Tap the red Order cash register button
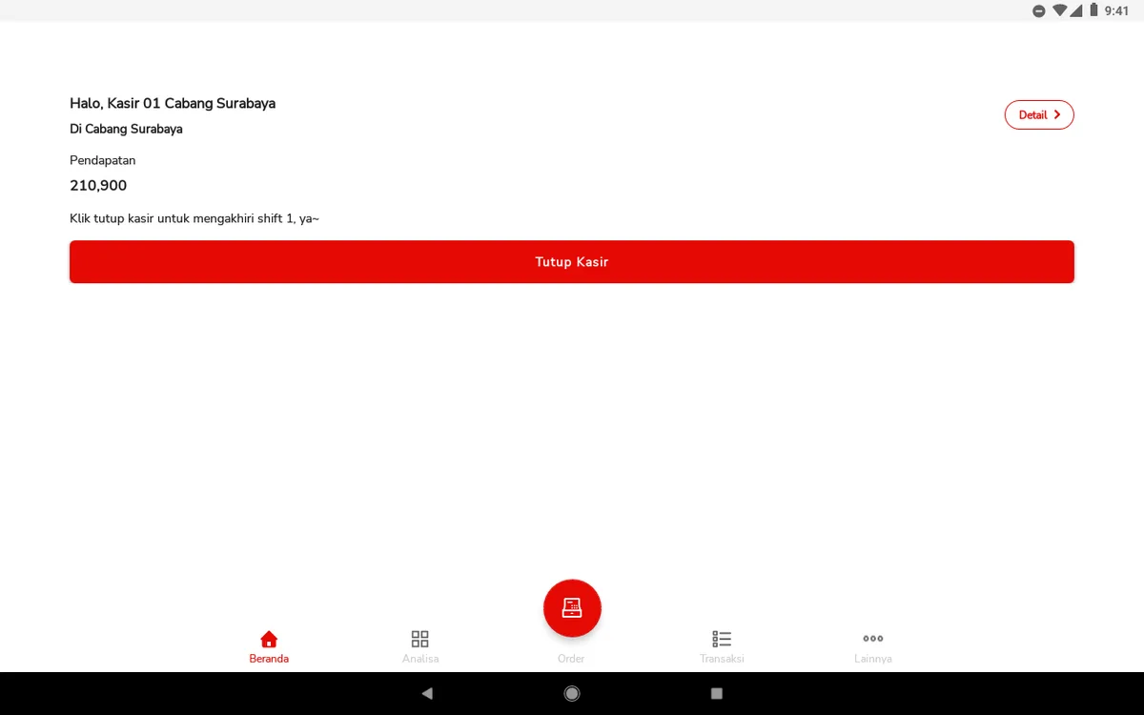 coord(572,608)
